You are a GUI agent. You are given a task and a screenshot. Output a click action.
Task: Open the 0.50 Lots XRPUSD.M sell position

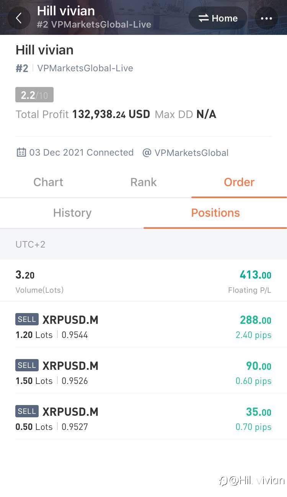[143, 418]
